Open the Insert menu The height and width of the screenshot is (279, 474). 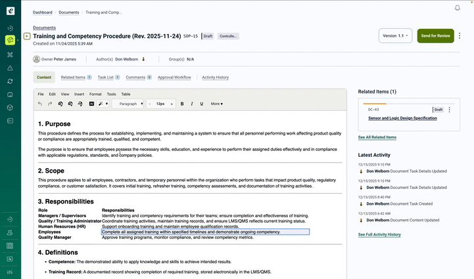[x=79, y=94]
